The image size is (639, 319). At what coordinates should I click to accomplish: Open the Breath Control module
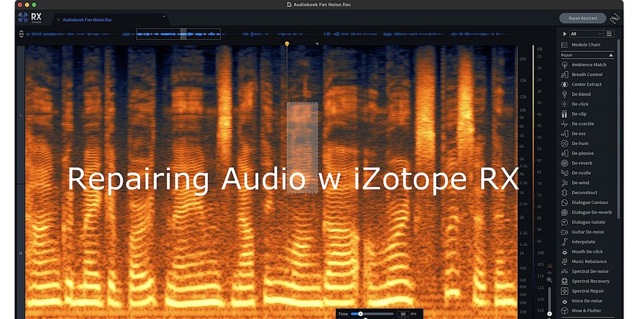point(583,74)
